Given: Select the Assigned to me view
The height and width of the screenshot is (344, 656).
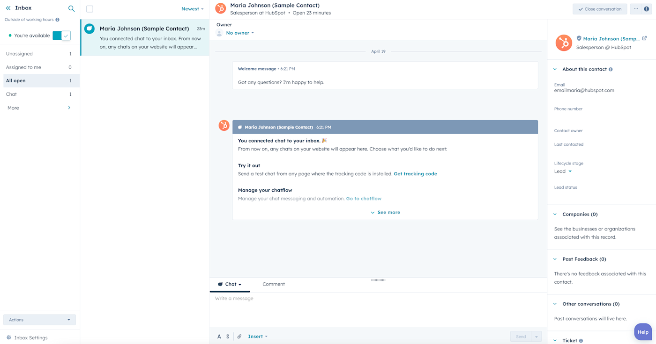Looking at the screenshot, I should click(x=40, y=67).
